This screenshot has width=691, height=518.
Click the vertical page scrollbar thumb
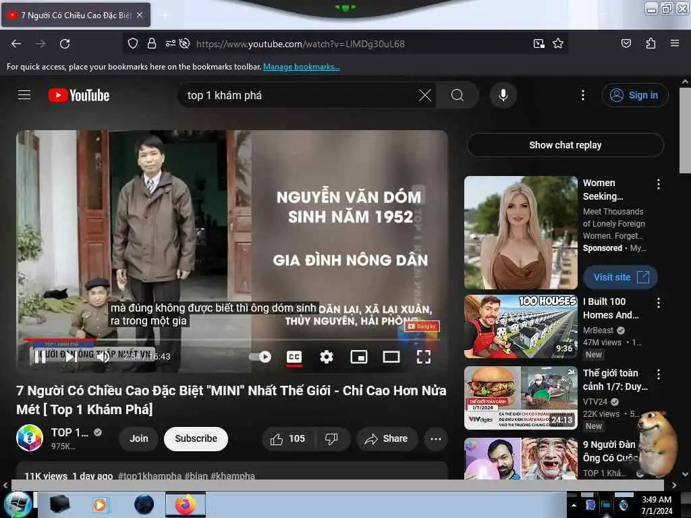685,131
